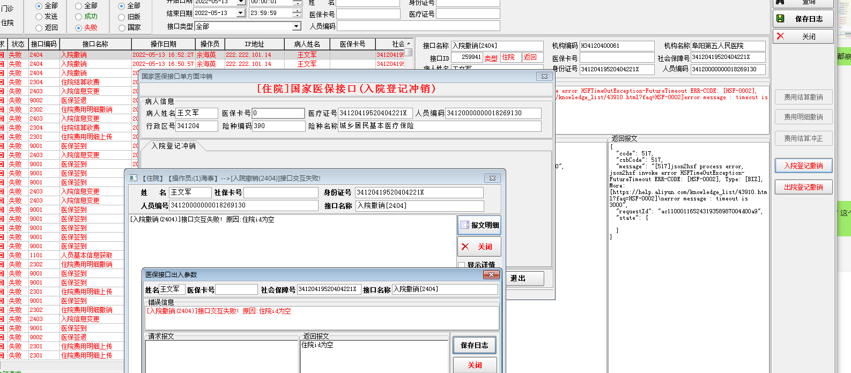Viewport: 851px width, 373px height.
Task: Sort by the 状态 column header
Action: pyautogui.click(x=18, y=44)
